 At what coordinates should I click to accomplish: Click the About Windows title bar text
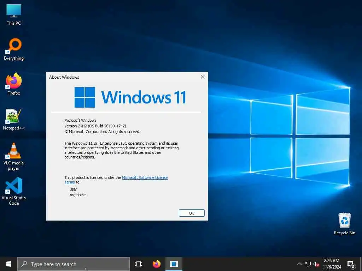click(64, 77)
